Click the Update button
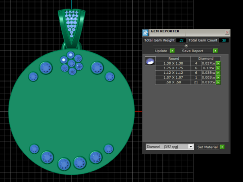The image size is (243, 182). coord(161,51)
